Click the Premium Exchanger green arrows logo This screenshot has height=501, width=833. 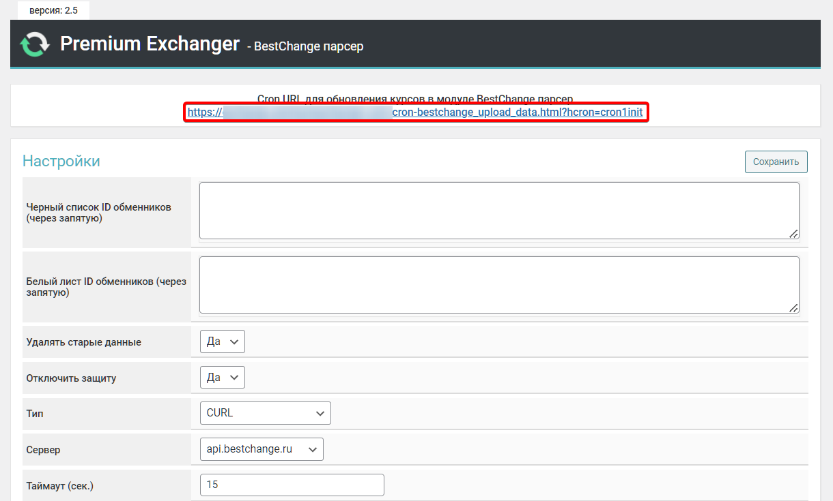tap(34, 45)
